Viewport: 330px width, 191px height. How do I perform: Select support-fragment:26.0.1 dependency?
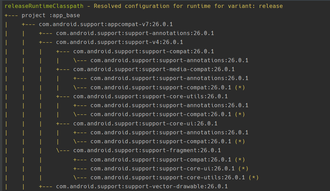coord(147,150)
